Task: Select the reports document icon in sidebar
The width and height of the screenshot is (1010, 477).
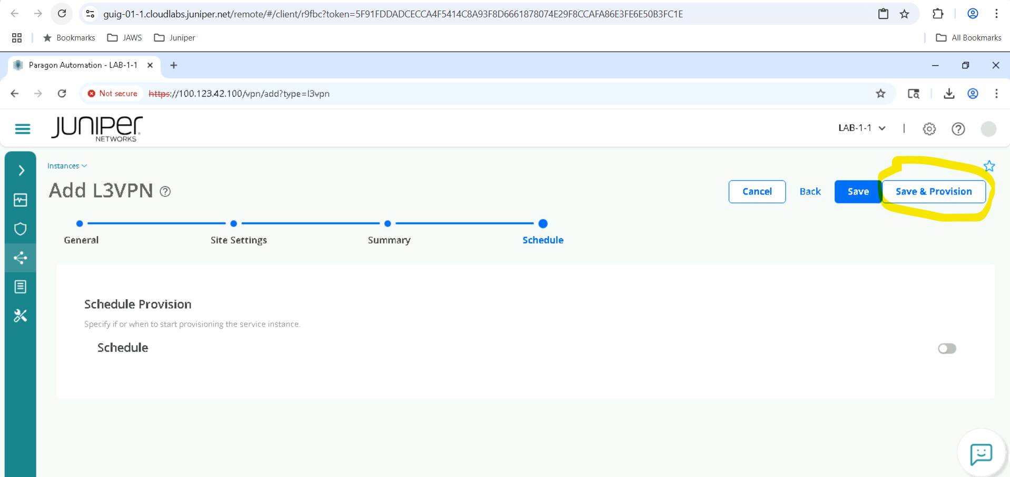Action: pyautogui.click(x=20, y=287)
